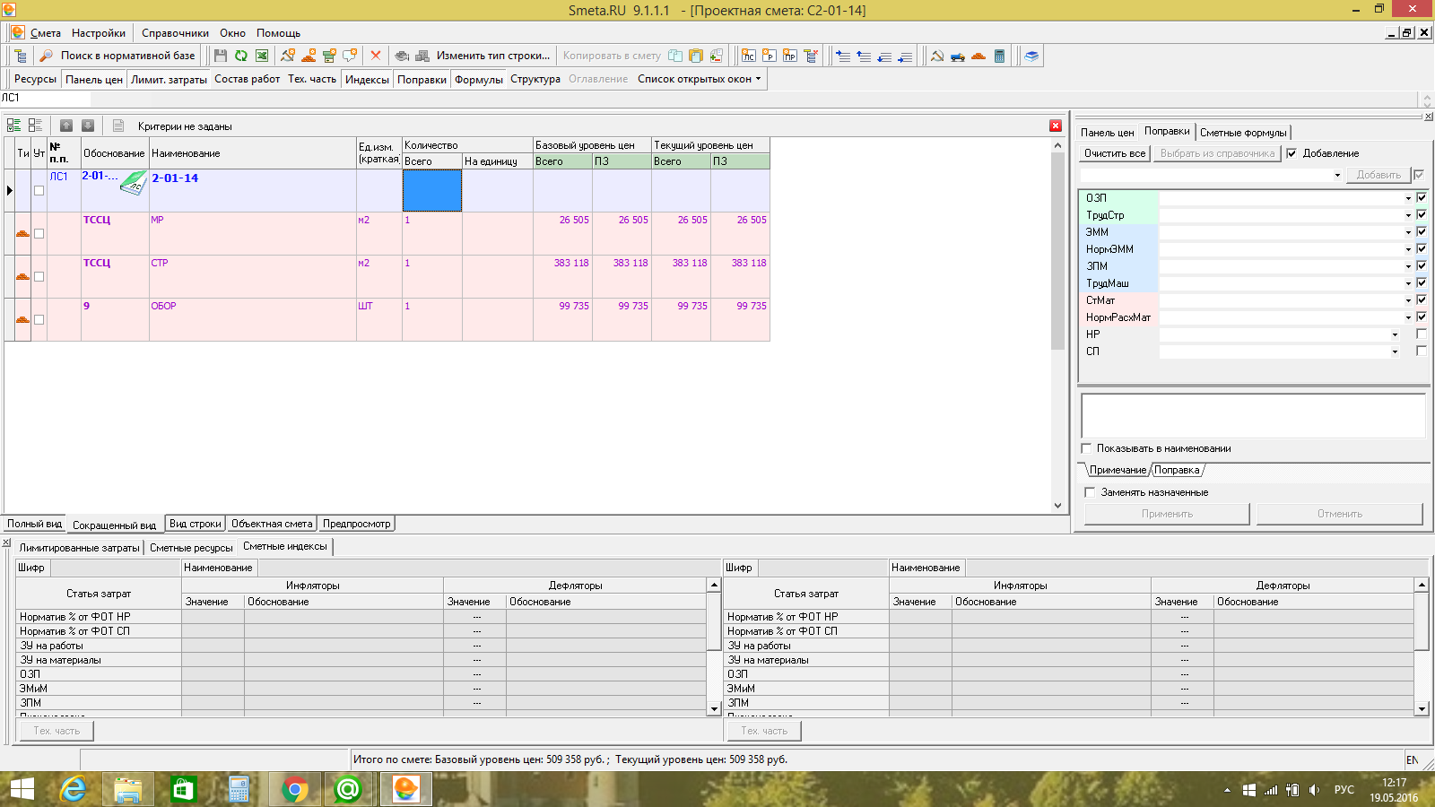Click the green refresh arrows icon
Screen dimensions: 1435x807
[x=241, y=56]
